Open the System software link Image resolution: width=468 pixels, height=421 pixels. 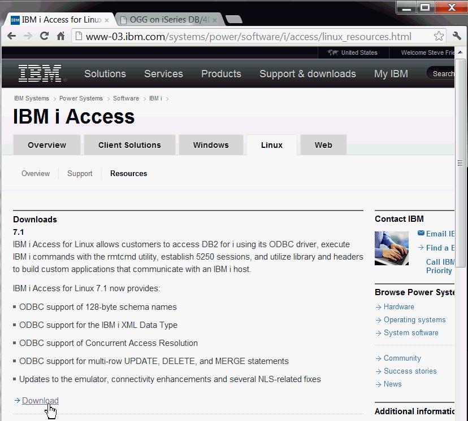(x=411, y=332)
